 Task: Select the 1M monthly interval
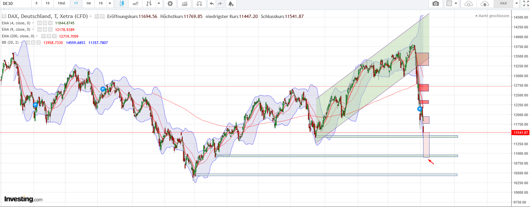point(88,3)
